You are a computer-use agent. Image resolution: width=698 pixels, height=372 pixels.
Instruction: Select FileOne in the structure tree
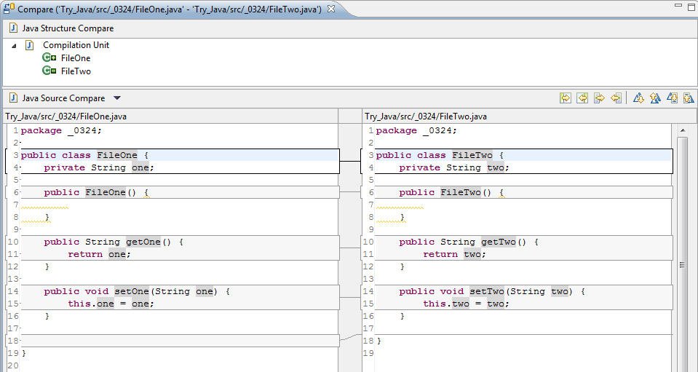pos(75,58)
